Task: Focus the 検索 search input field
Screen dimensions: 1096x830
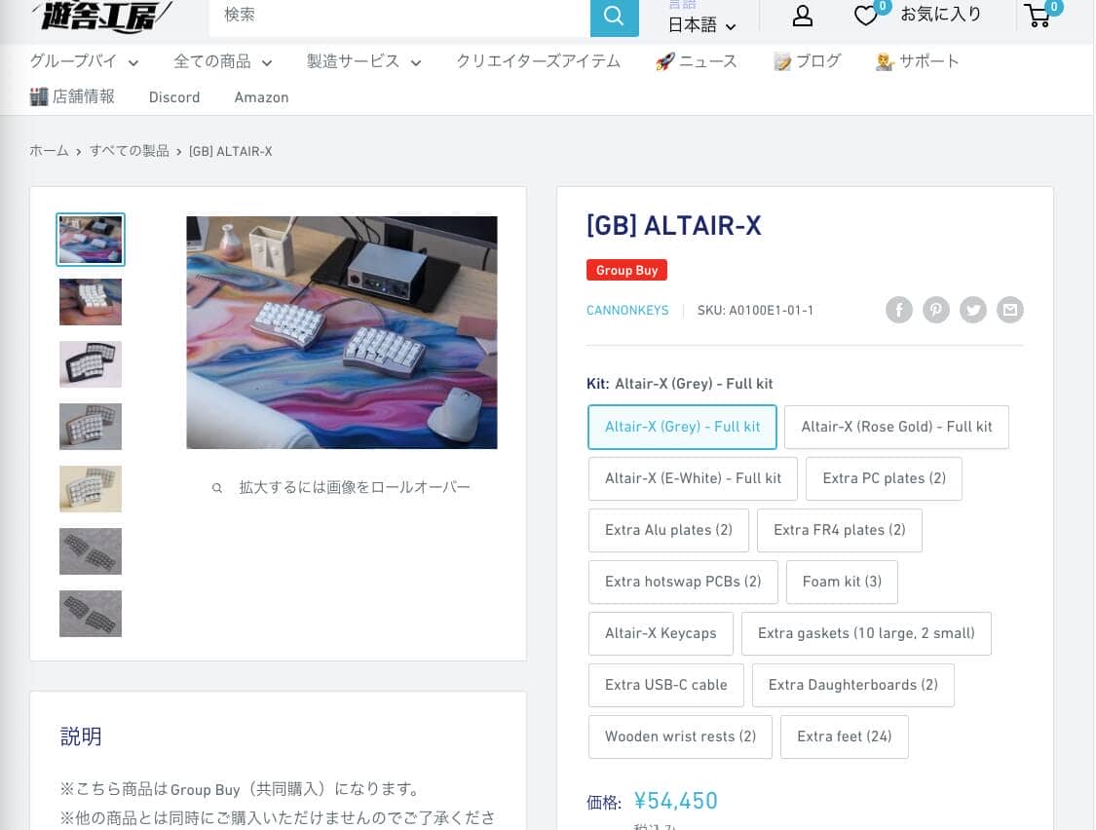Action: (x=399, y=16)
